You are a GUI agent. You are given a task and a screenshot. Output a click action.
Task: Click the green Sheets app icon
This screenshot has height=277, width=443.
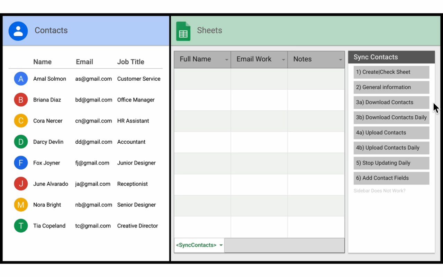coord(183,31)
